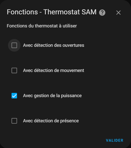Click the VALIDER button
The height and width of the screenshot is (148, 131).
click(114, 140)
